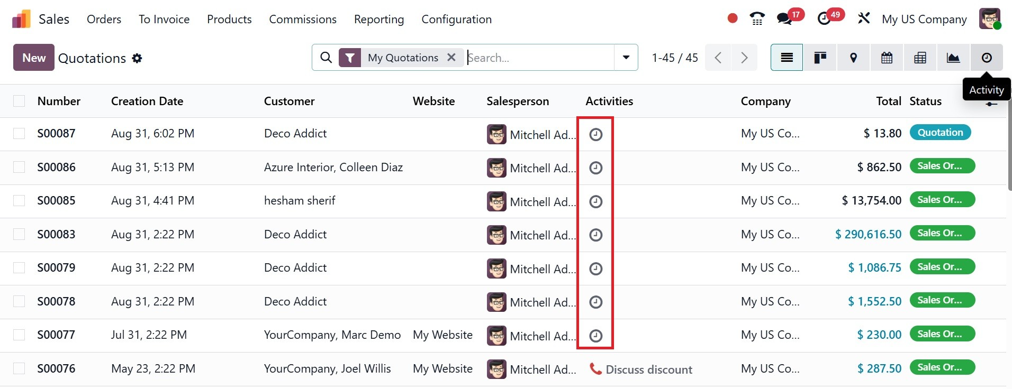
Task: Tick the checkbox for S00083
Action: point(19,234)
